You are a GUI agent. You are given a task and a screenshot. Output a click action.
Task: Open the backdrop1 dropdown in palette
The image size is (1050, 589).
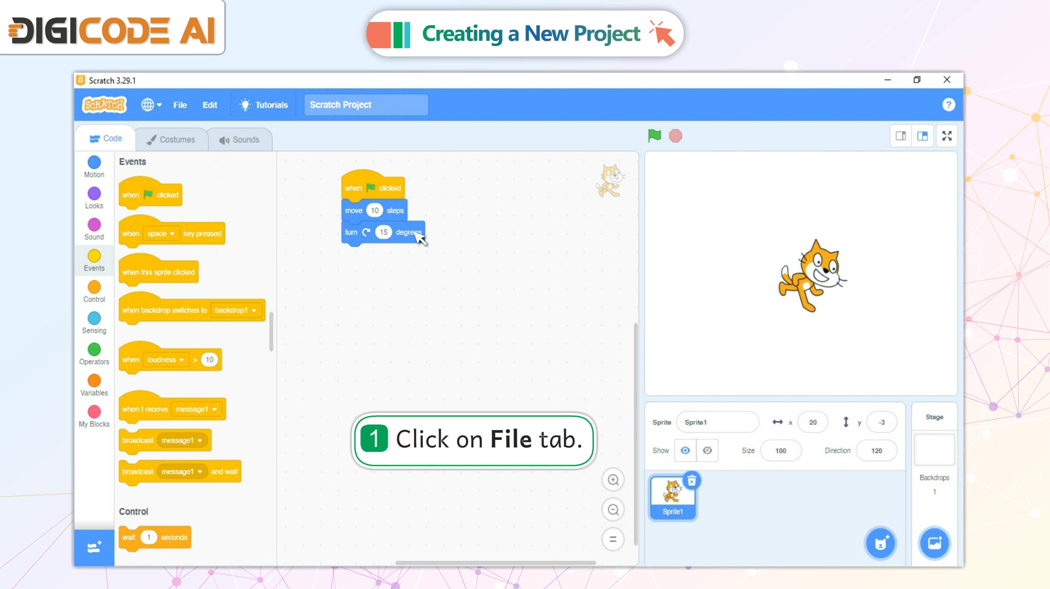(x=235, y=310)
